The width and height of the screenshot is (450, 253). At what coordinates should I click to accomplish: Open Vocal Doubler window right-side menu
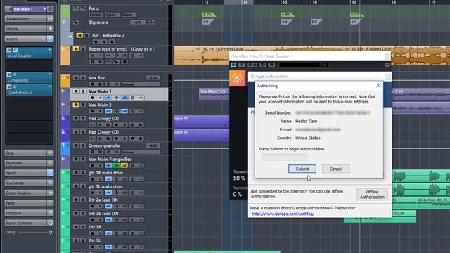(387, 65)
